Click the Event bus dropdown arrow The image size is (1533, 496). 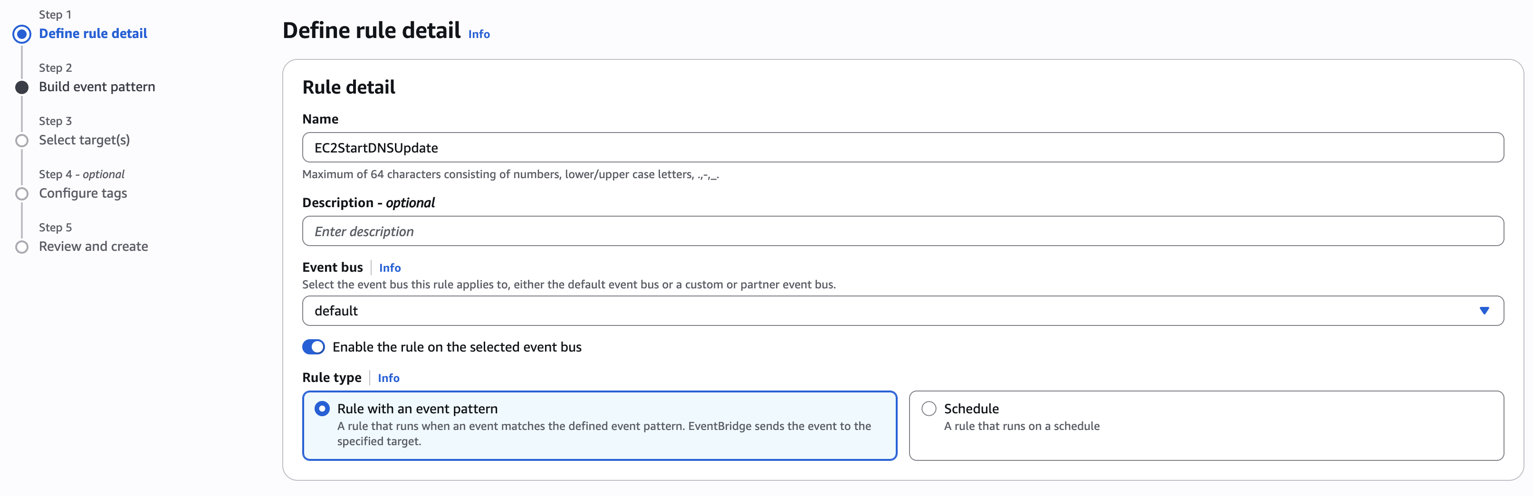[x=1484, y=310]
